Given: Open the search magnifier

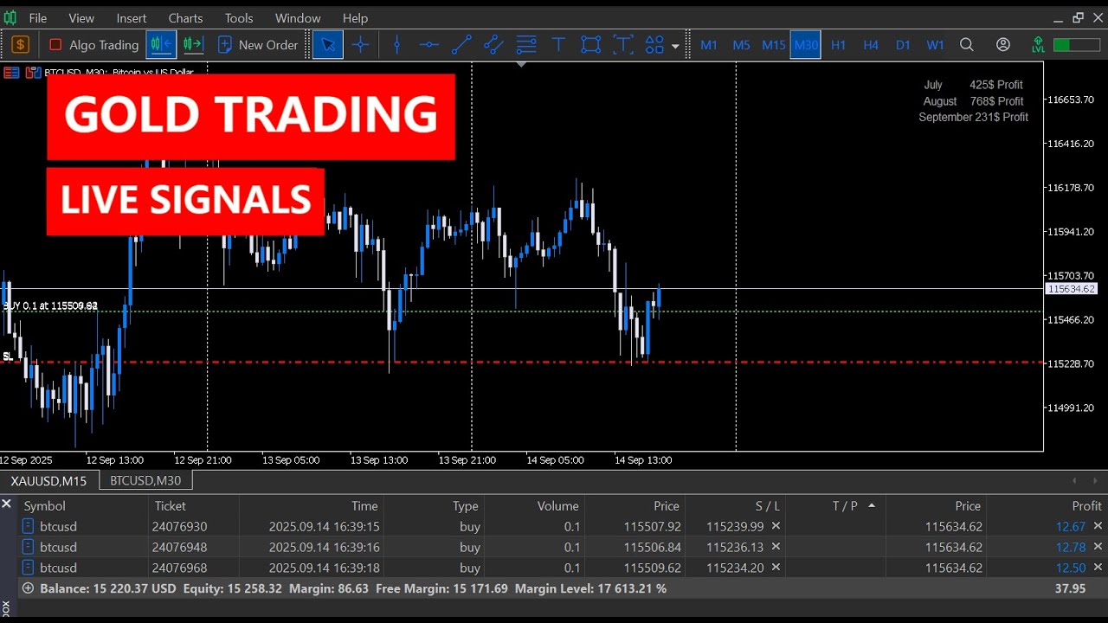Looking at the screenshot, I should pyautogui.click(x=967, y=44).
